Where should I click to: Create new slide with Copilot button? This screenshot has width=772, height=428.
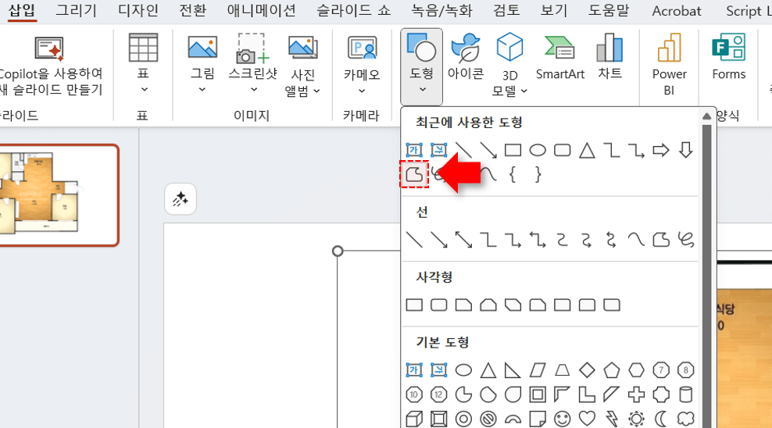(51, 66)
